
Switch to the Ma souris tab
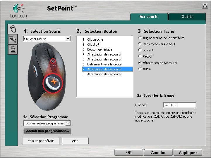149,17
